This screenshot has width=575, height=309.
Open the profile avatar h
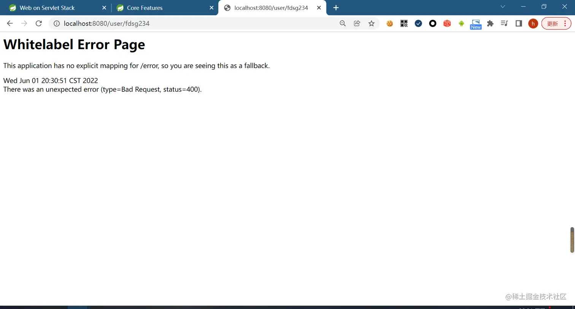533,24
